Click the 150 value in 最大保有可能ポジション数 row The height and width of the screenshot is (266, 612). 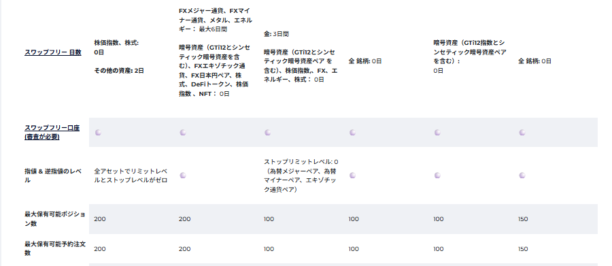click(523, 219)
